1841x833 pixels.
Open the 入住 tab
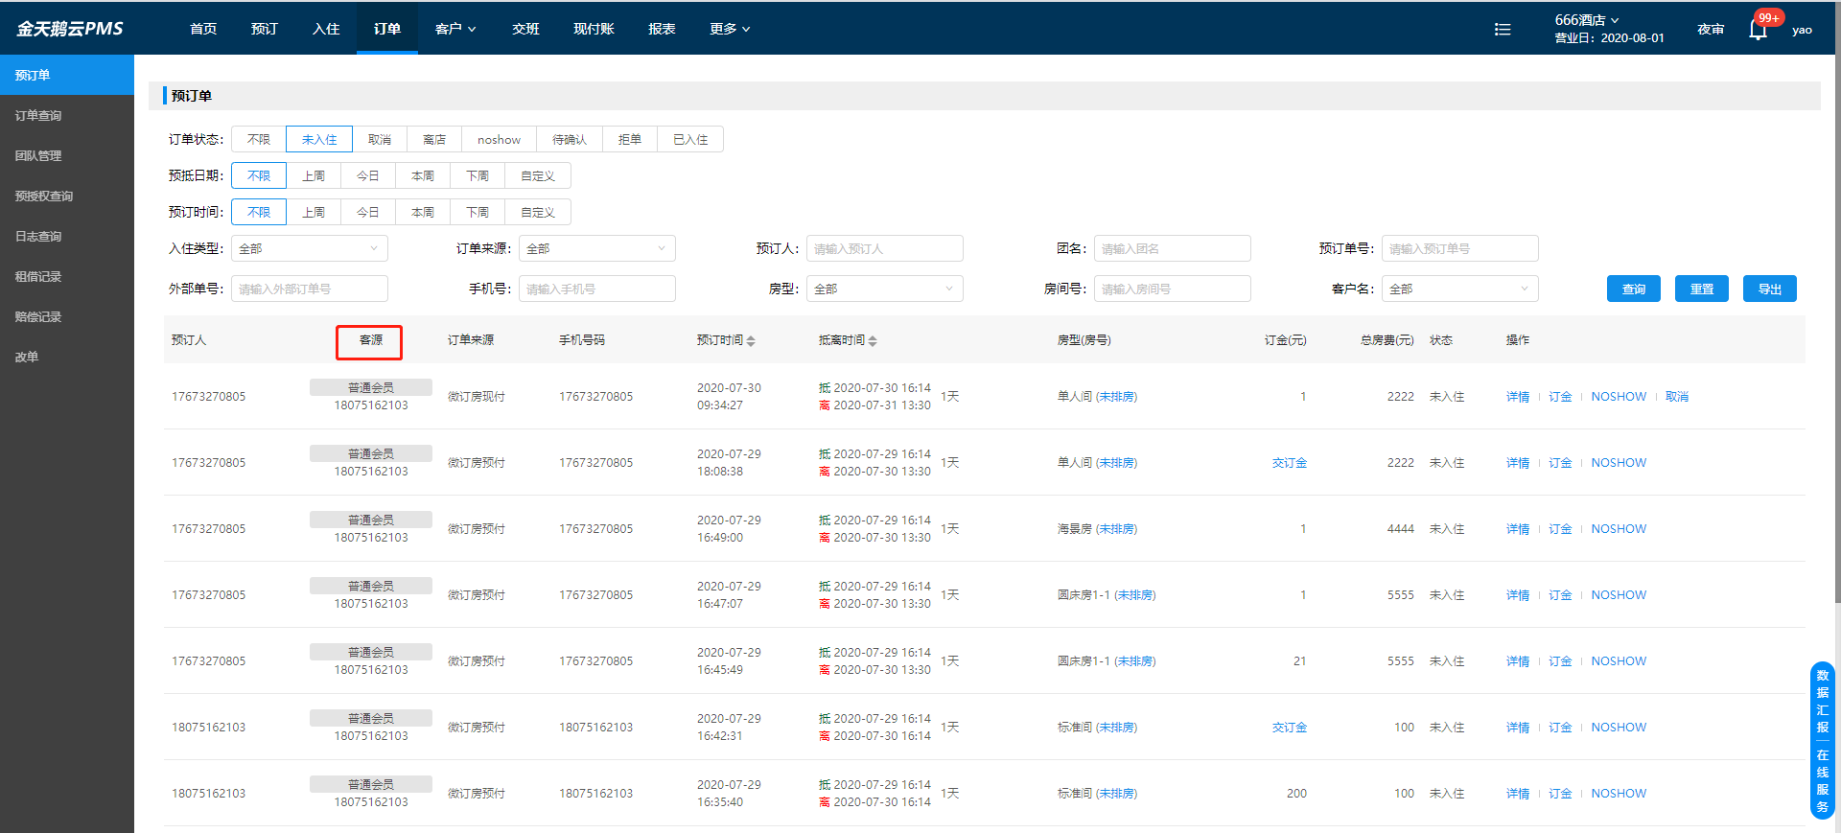tap(326, 29)
